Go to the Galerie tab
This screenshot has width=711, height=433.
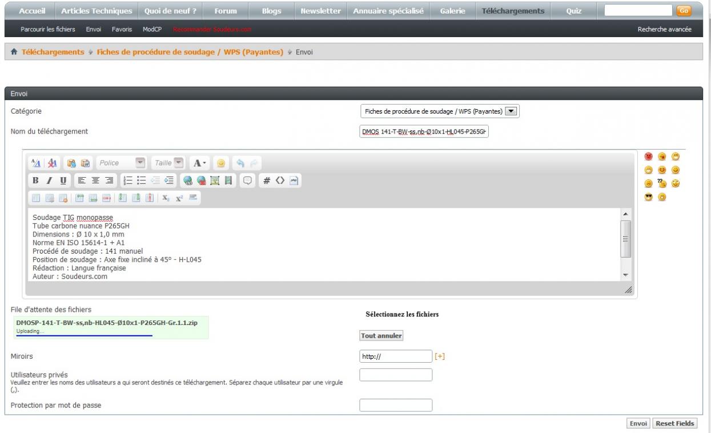(x=453, y=11)
